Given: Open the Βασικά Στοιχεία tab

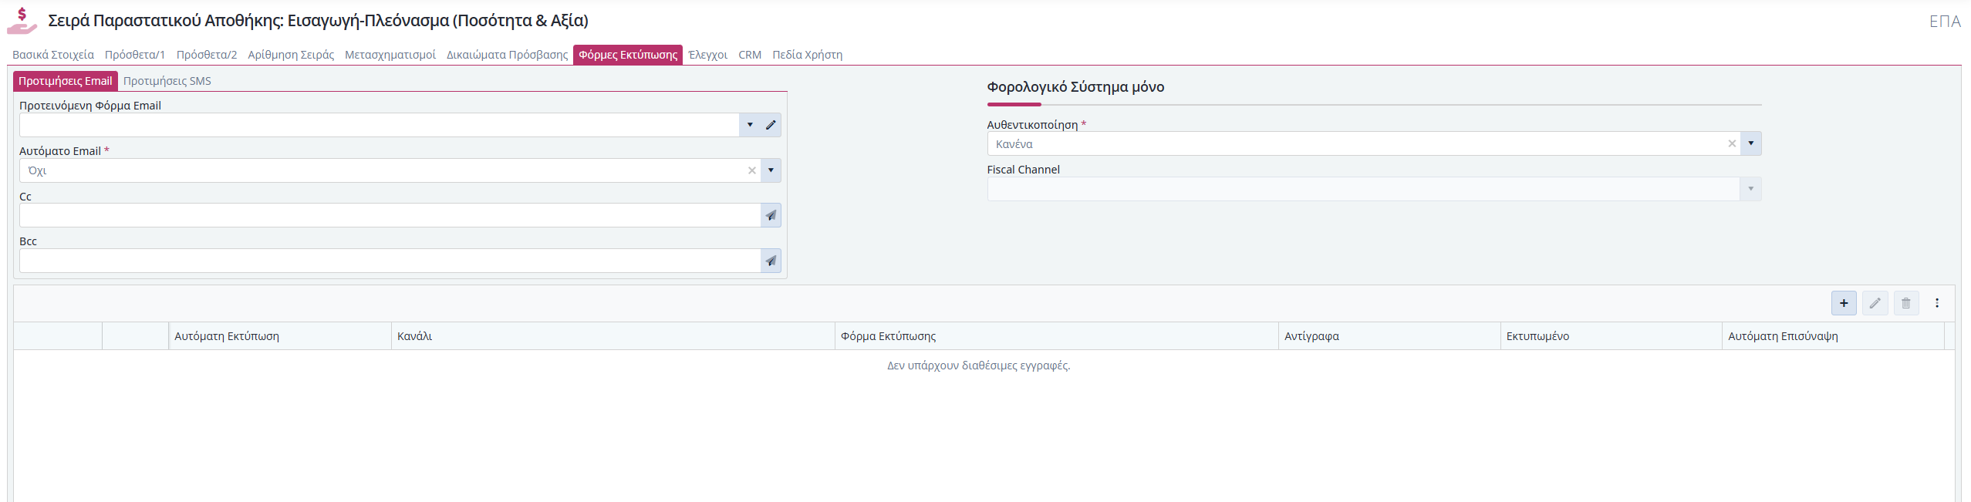Looking at the screenshot, I should pyautogui.click(x=53, y=55).
